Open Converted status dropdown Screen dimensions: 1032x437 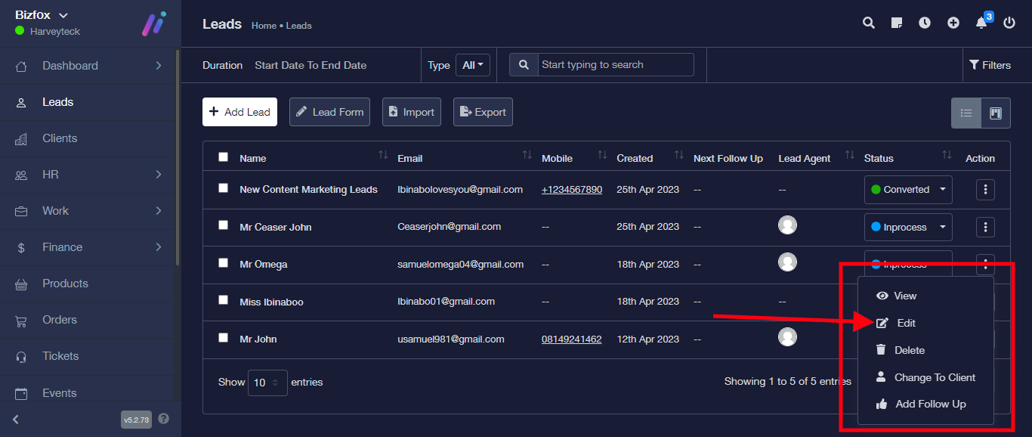click(x=908, y=190)
